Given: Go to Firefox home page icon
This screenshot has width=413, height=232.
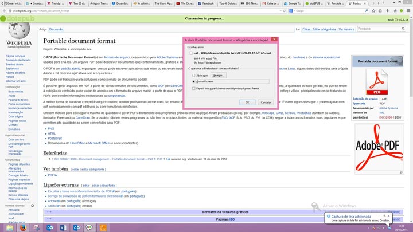Looking at the screenshot, I should click(x=395, y=11).
